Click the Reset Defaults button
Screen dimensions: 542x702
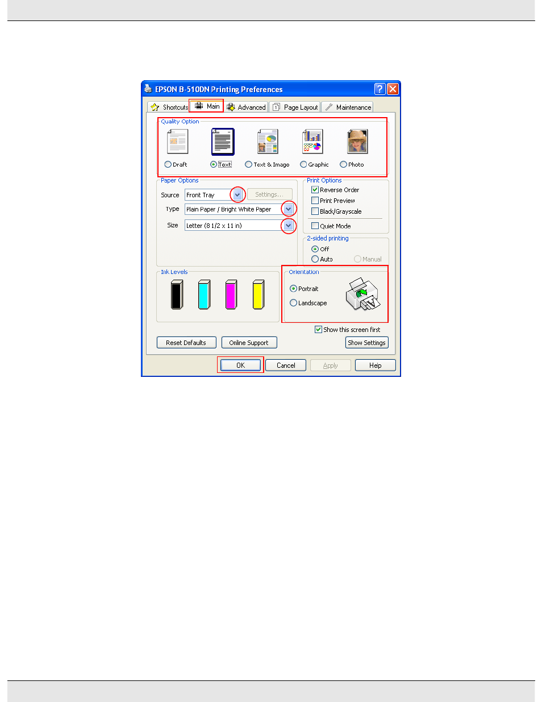(x=186, y=343)
